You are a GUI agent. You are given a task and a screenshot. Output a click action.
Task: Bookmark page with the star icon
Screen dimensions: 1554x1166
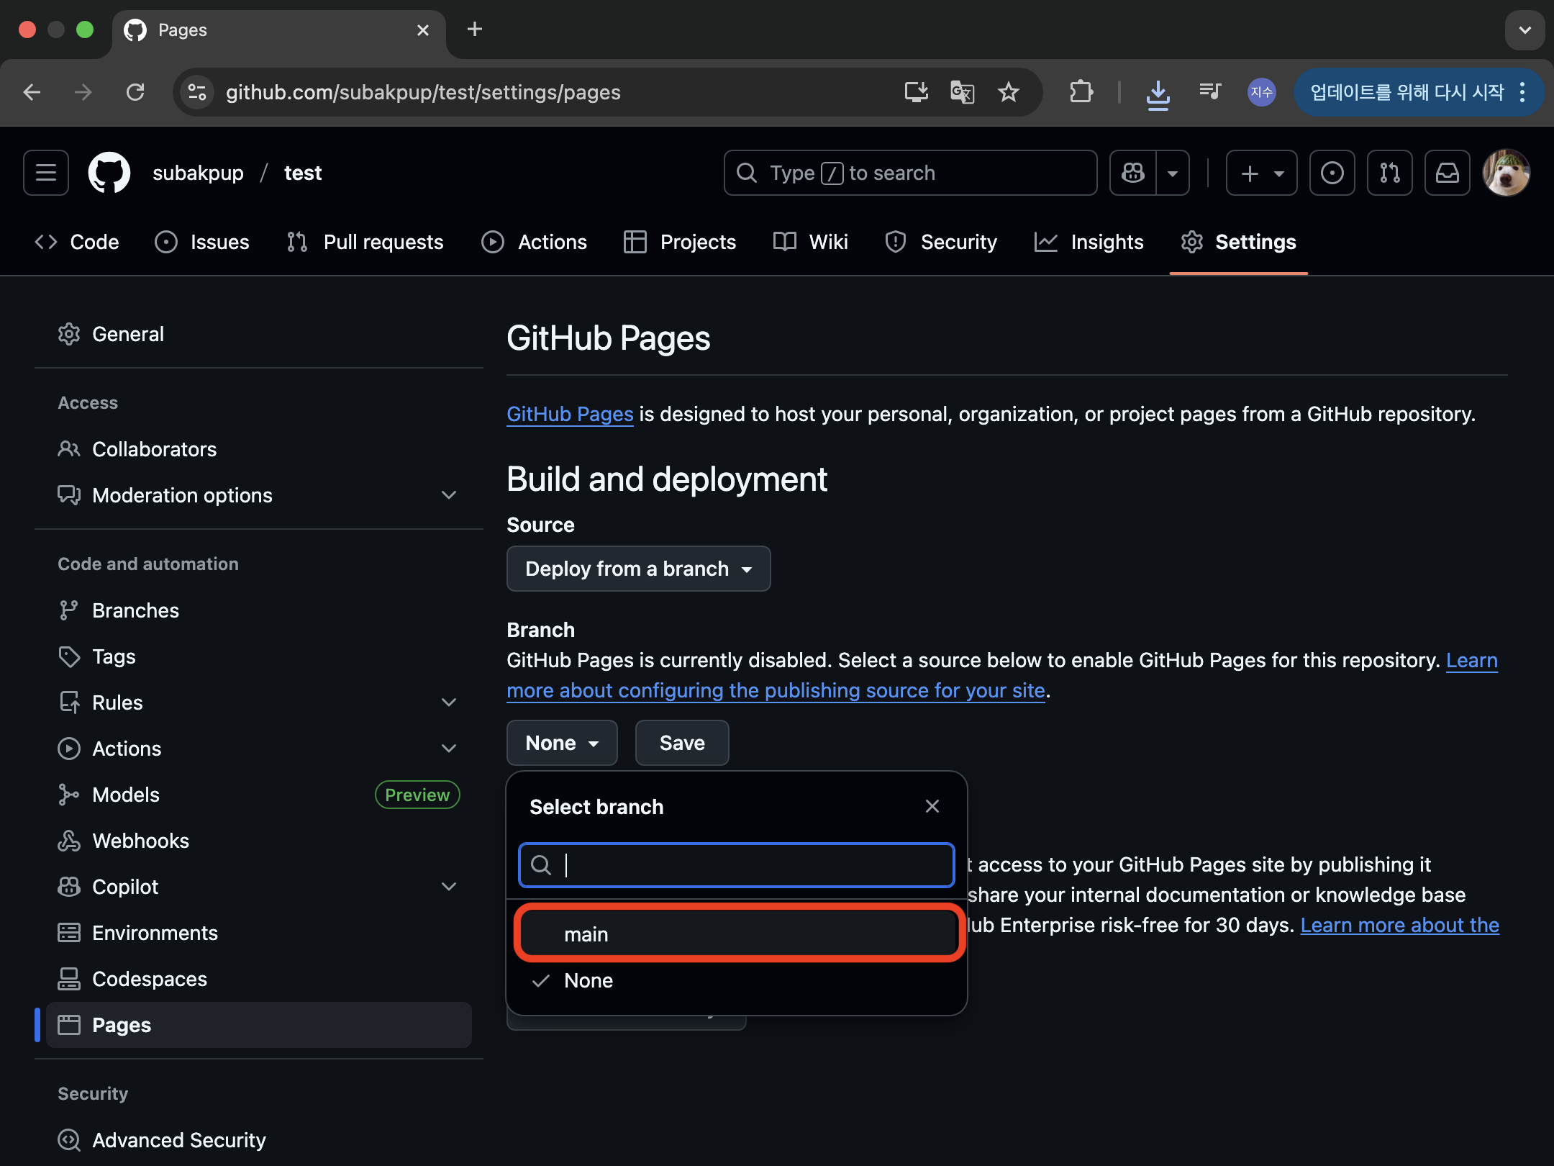[1009, 92]
